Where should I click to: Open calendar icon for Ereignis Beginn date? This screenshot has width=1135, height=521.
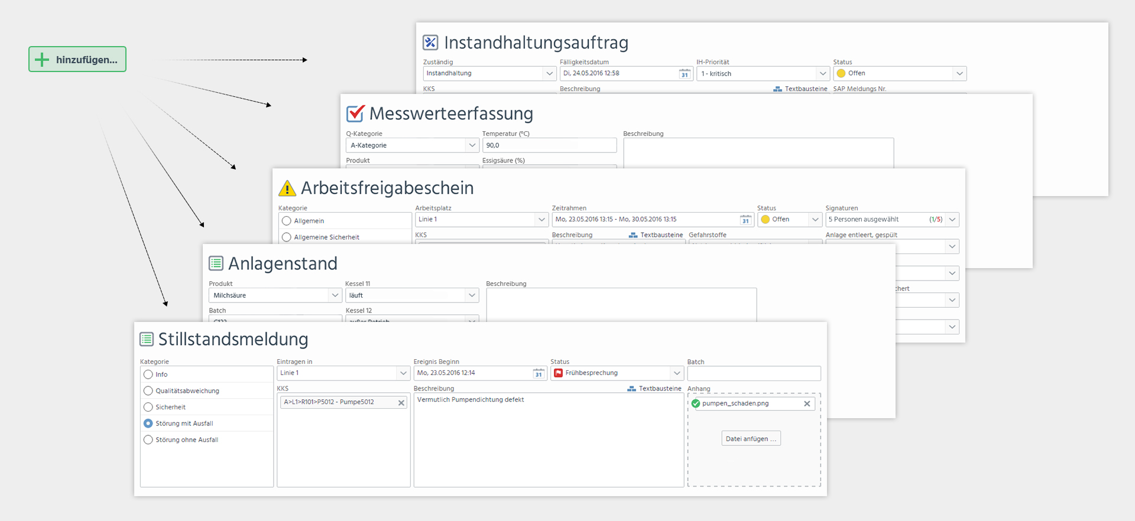pyautogui.click(x=539, y=373)
